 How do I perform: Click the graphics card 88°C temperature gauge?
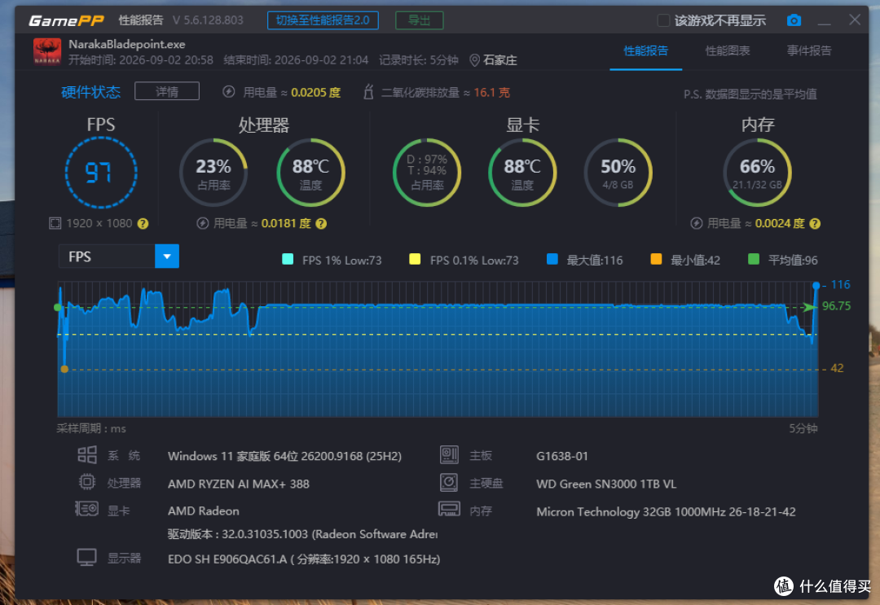pos(522,172)
